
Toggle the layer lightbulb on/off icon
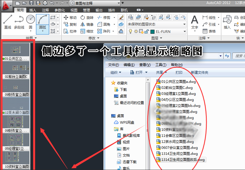tap(131, 31)
